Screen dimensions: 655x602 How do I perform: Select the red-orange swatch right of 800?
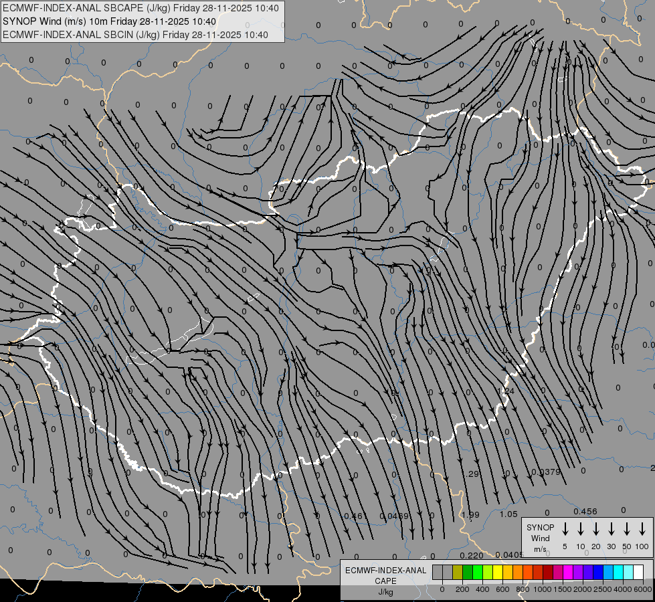[528, 572]
